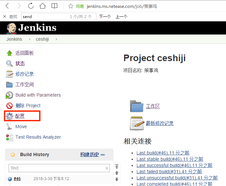Click red prohibit icon for 删除 Project
The image size is (226, 186).
pyautogui.click(x=10, y=105)
